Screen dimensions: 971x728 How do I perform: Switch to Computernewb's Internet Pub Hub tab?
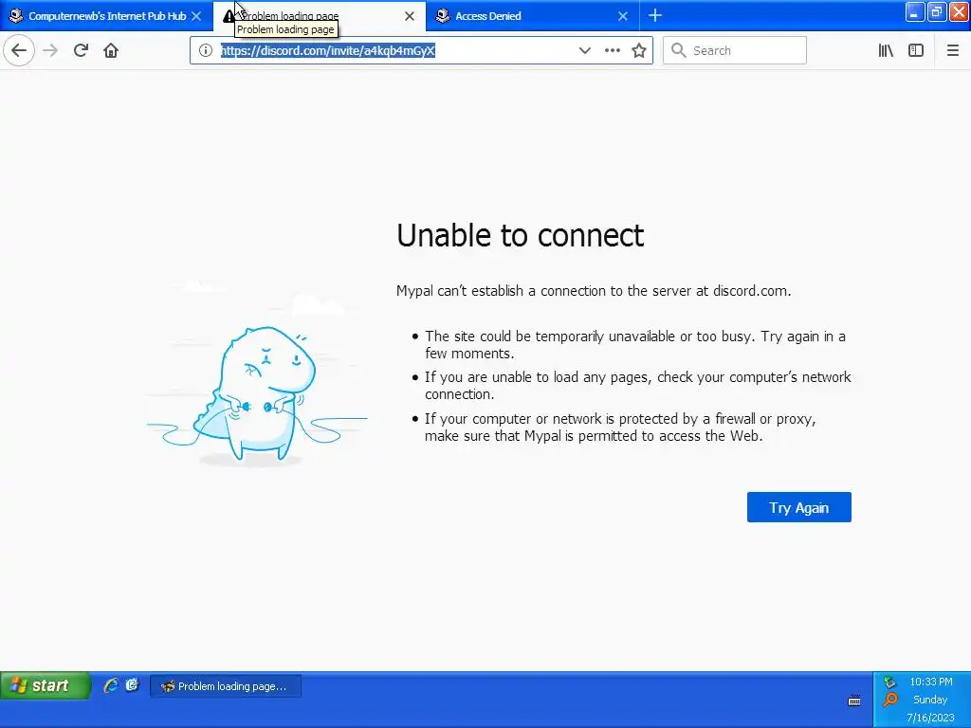click(x=106, y=16)
